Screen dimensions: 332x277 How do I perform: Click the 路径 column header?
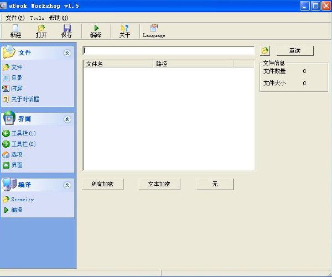click(x=193, y=64)
